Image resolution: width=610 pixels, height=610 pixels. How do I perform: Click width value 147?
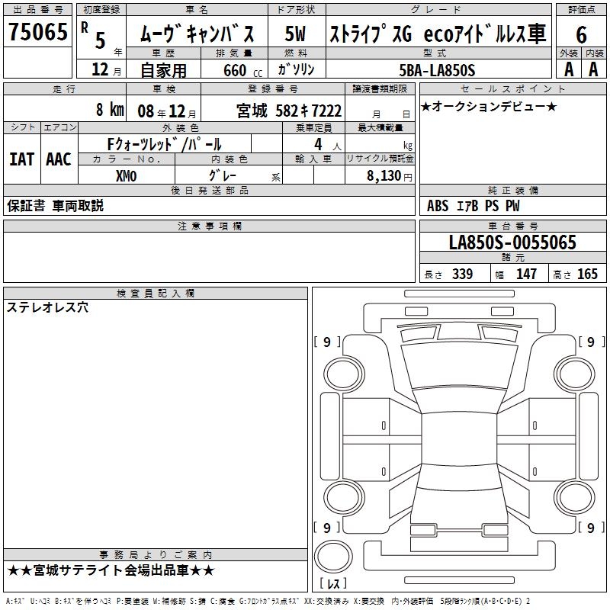coord(526,274)
